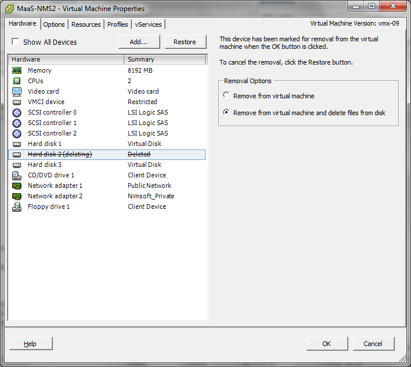This screenshot has width=411, height=367.
Task: Select Network adapter 2 label
Action: click(x=55, y=196)
